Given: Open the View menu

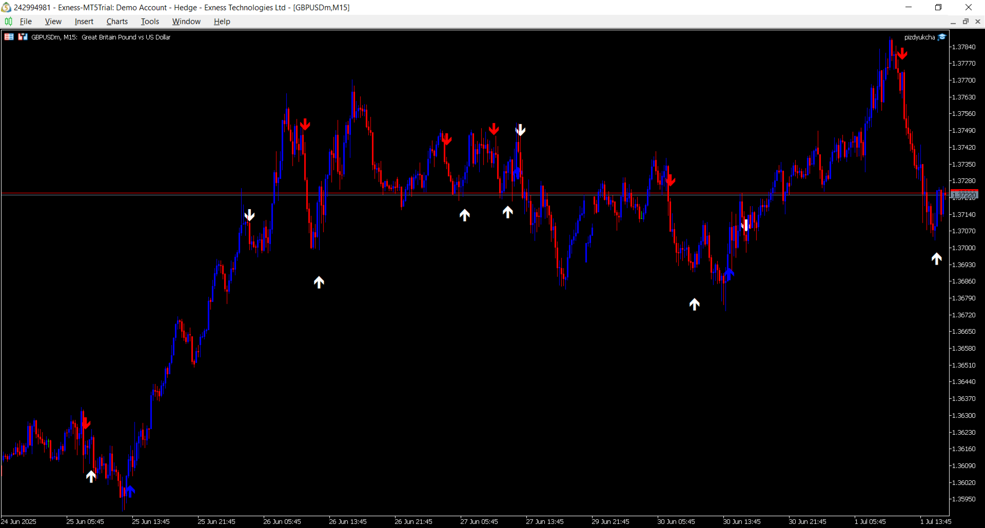Looking at the screenshot, I should tap(53, 21).
